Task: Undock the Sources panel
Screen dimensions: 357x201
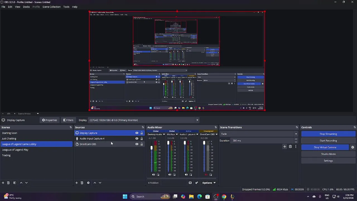Action: [143, 127]
